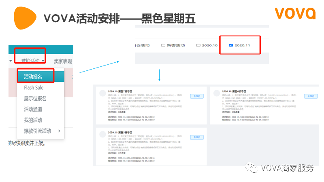
Task: Click the title 2020.11-黑五5折专区
Action: [x=120, y=133]
